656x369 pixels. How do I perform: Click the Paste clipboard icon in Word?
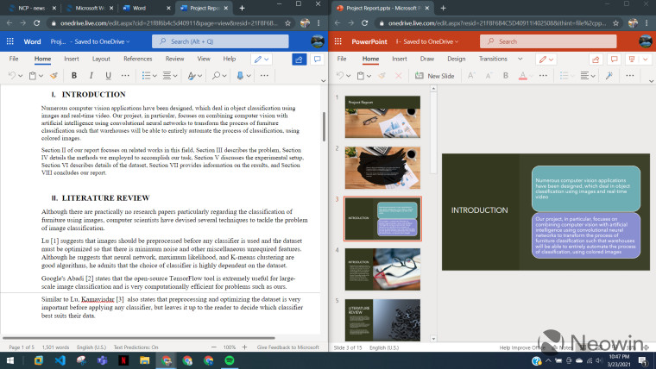point(33,76)
